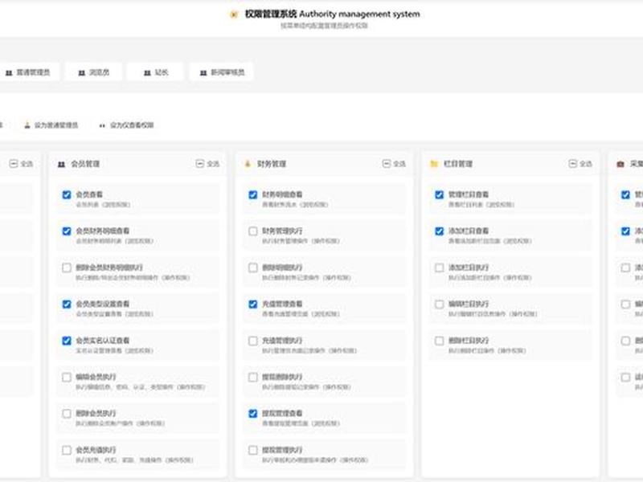Uncheck the 添加栏目查看 permission
The height and width of the screenshot is (482, 643).
click(x=439, y=231)
